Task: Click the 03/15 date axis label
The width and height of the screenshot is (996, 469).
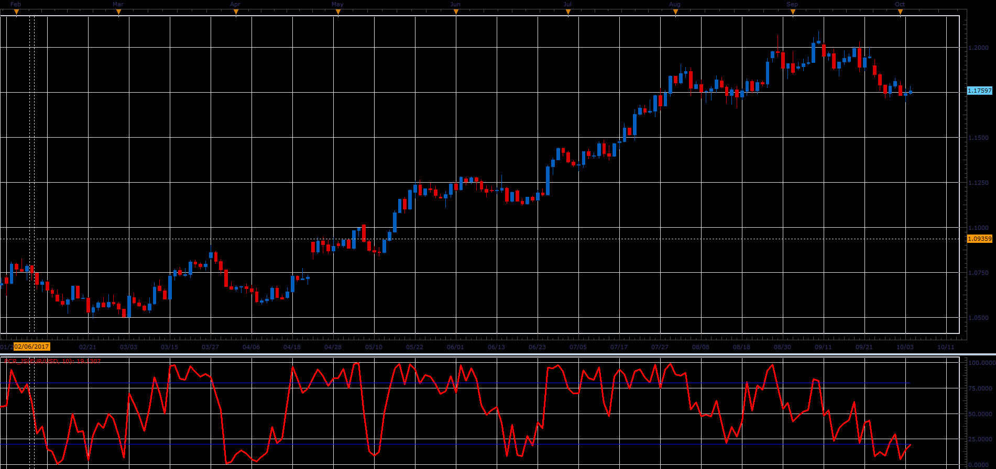Action: (x=169, y=347)
